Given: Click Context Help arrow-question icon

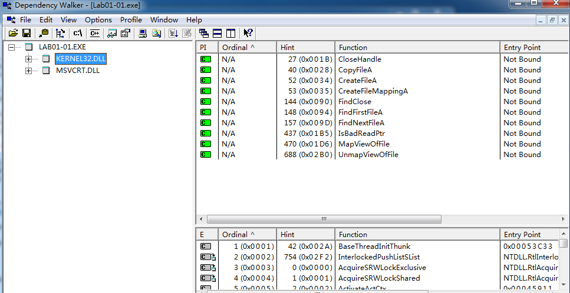Looking at the screenshot, I should 248,34.
